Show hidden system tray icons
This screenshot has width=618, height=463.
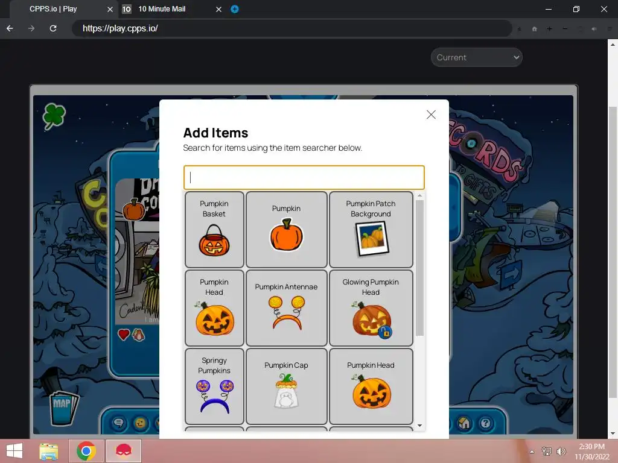click(532, 452)
